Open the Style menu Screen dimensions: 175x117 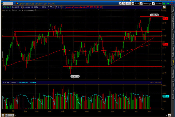(135, 4)
